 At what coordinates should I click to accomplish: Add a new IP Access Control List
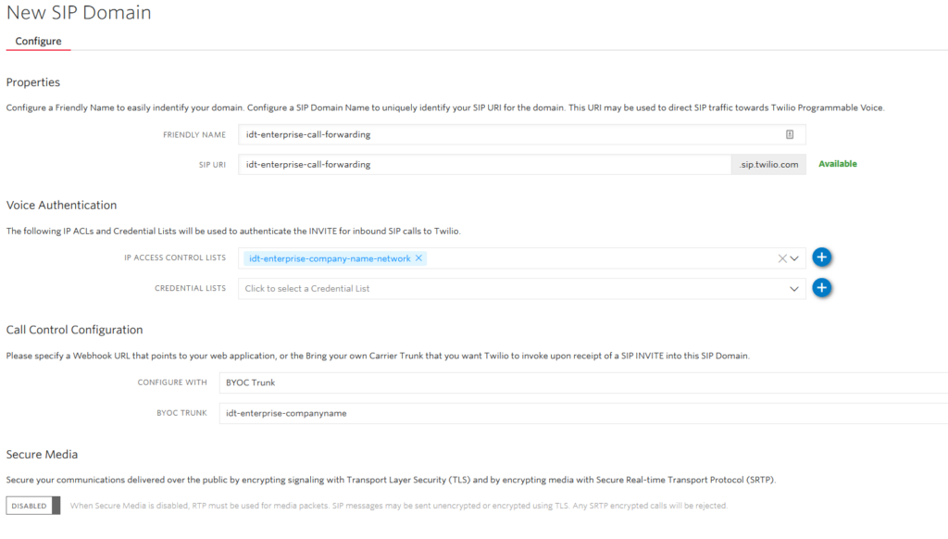[x=822, y=257]
